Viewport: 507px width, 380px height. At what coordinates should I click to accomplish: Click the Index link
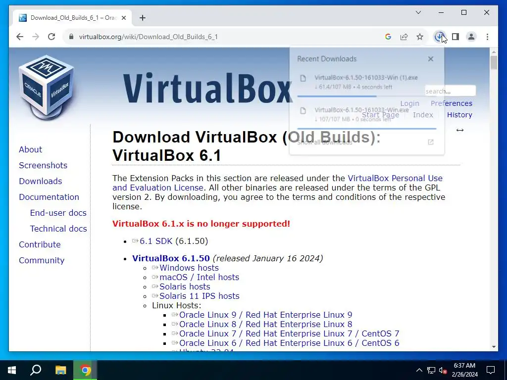coord(423,115)
